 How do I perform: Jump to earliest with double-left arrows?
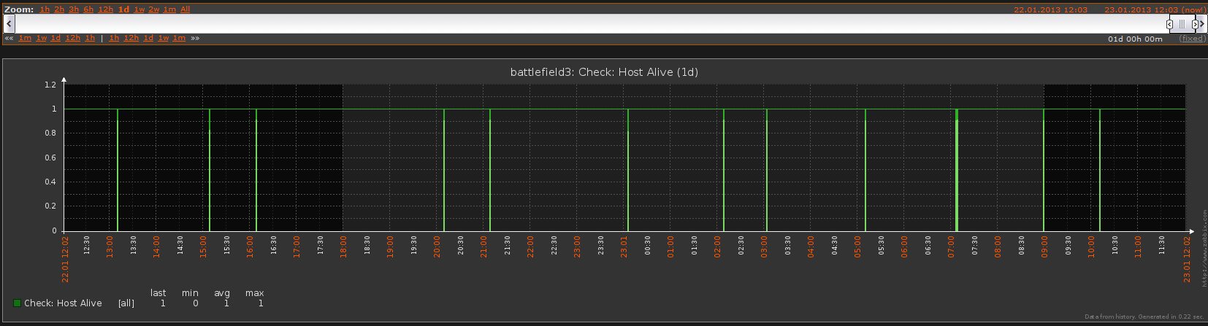click(9, 39)
